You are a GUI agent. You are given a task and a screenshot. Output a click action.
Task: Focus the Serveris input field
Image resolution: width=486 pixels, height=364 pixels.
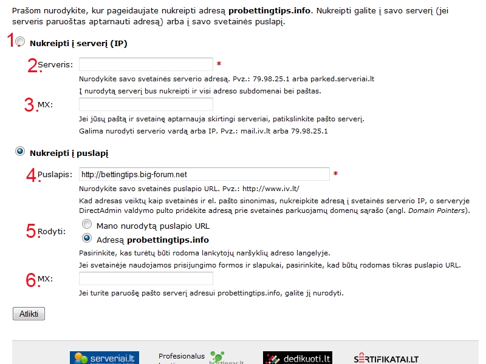(146, 64)
